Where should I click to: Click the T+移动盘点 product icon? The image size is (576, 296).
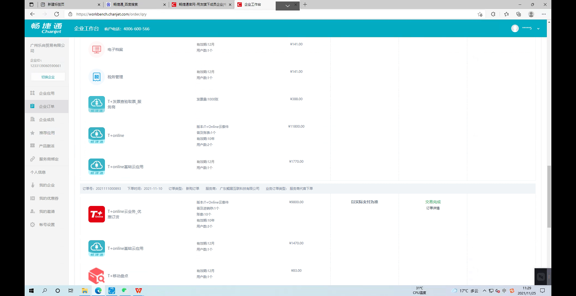tap(97, 276)
